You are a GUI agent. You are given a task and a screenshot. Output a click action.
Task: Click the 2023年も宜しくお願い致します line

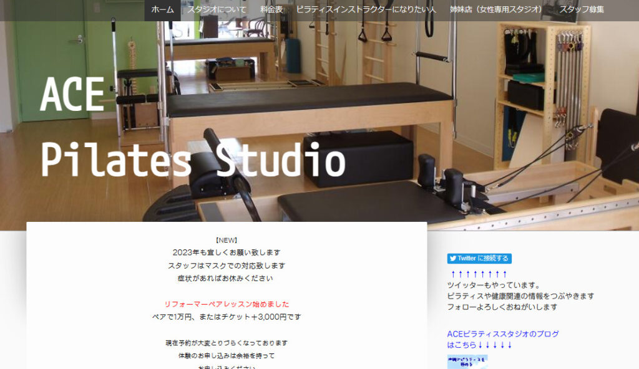227,252
